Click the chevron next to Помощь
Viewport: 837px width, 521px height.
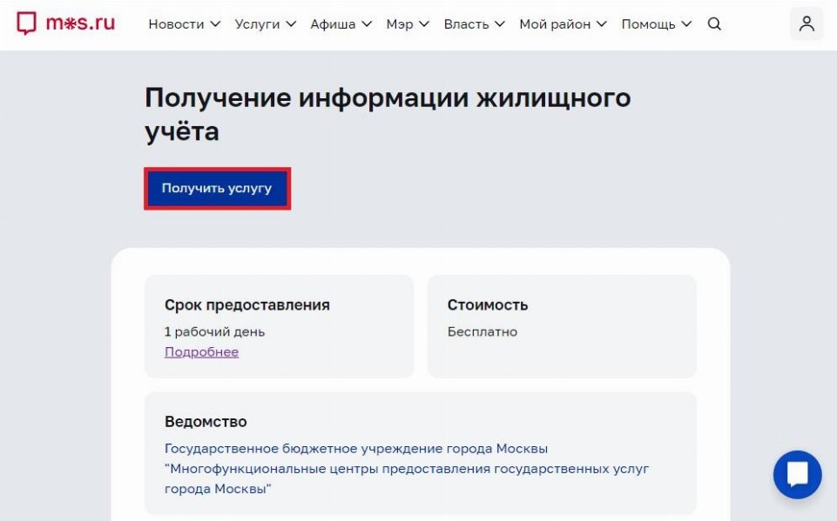click(686, 24)
